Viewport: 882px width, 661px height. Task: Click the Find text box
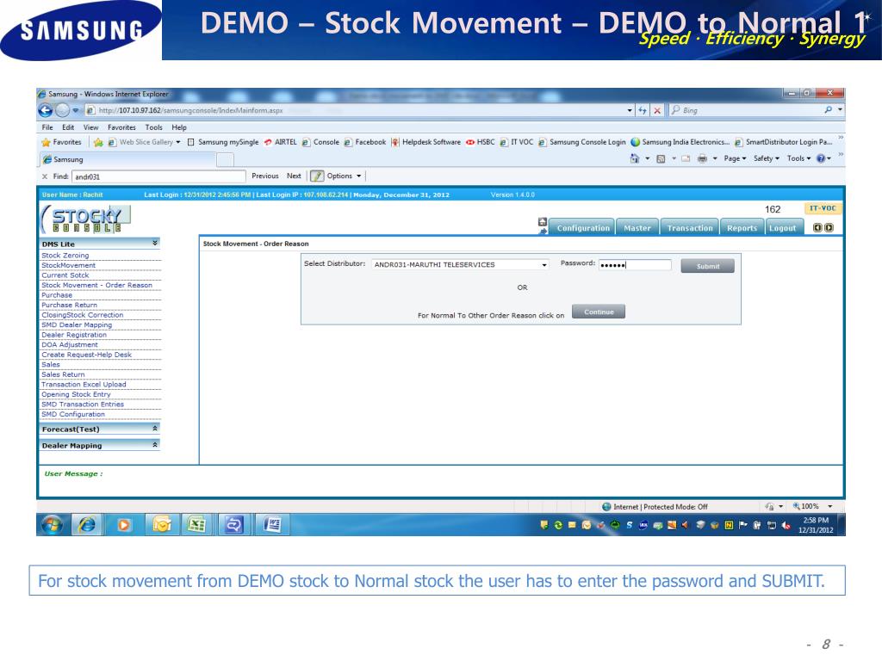pos(158,176)
